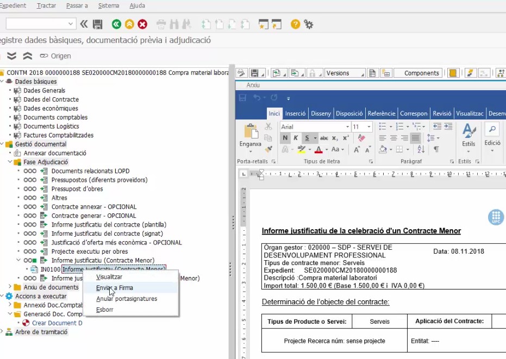Click the show paragraph marks icon

(436, 149)
